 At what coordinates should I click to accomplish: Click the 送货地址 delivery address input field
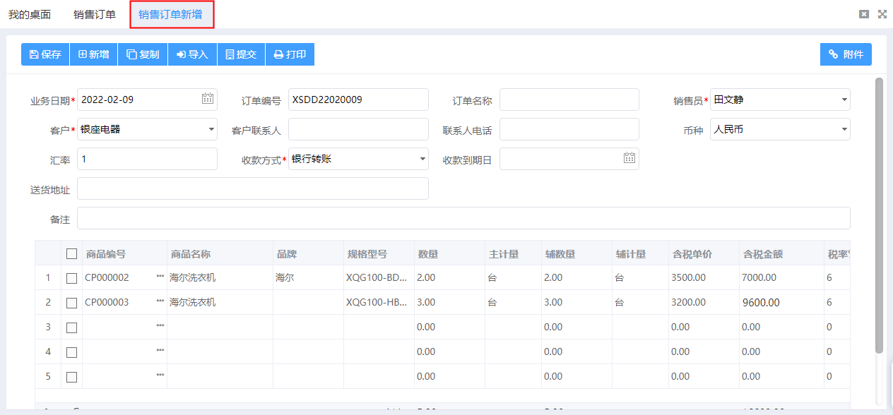pos(252,188)
